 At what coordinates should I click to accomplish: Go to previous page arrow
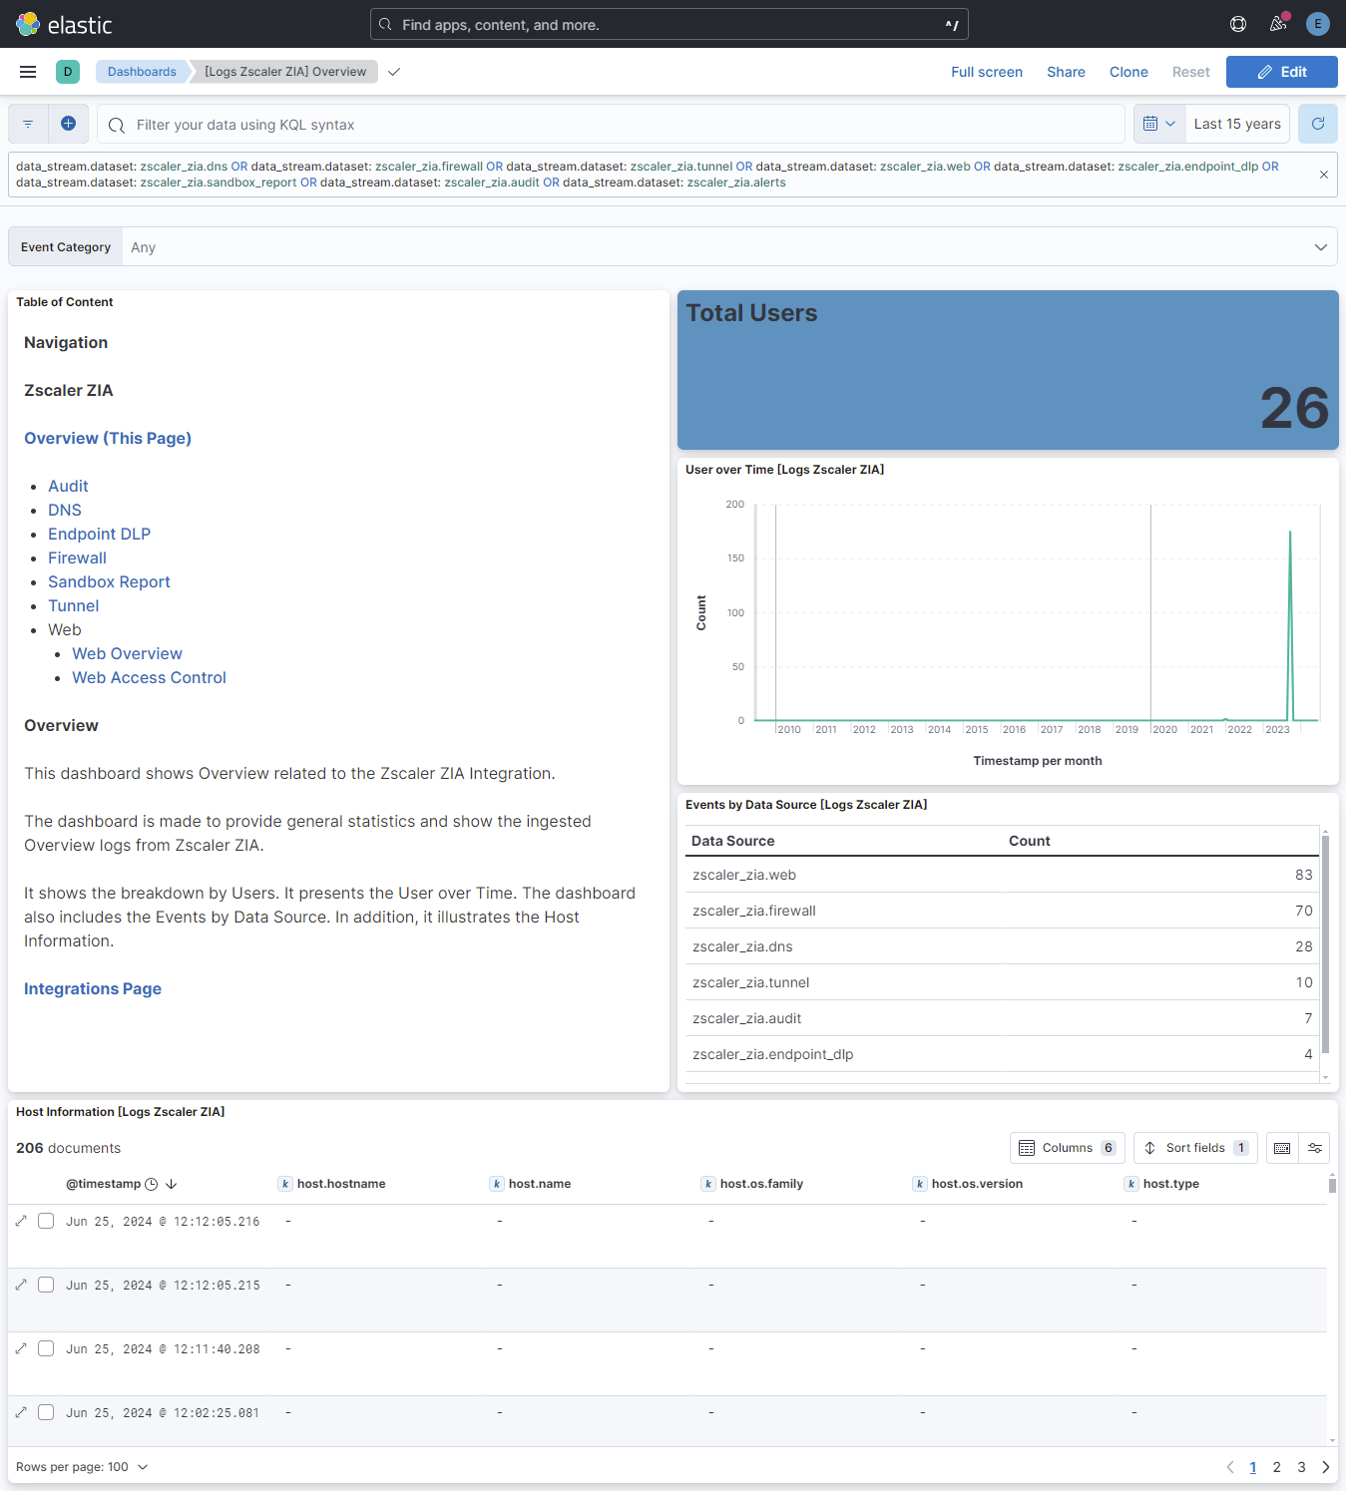click(x=1230, y=1467)
